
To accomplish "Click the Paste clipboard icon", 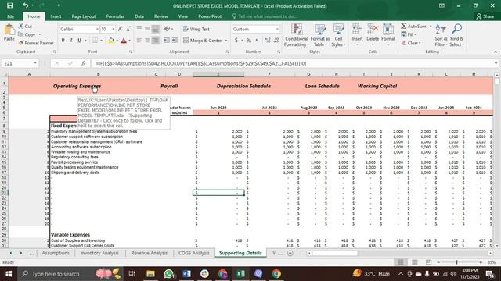I will click(x=9, y=30).
